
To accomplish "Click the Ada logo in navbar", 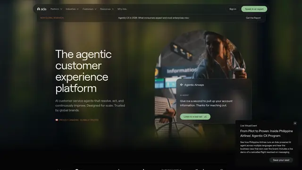I will pos(42,9).
